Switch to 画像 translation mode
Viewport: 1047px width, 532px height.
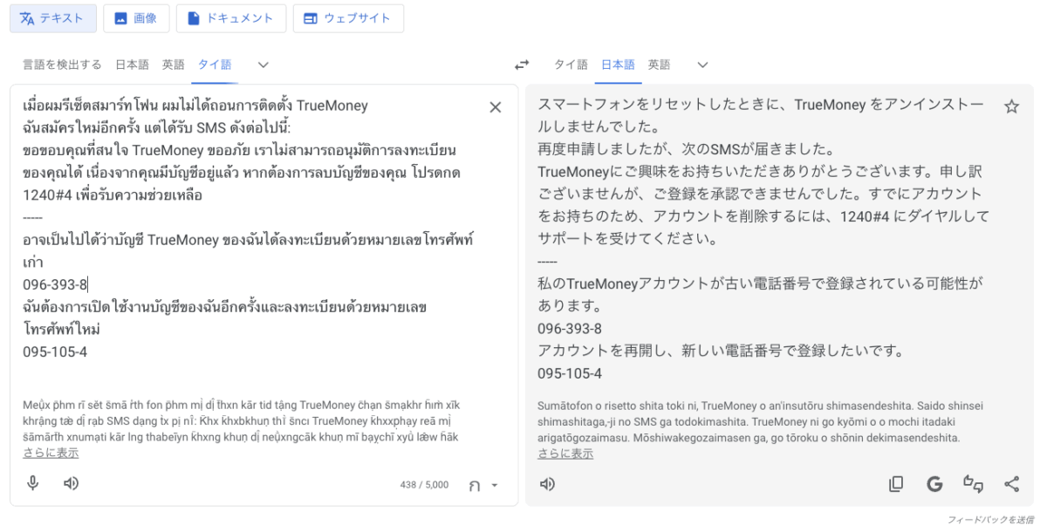click(x=135, y=17)
